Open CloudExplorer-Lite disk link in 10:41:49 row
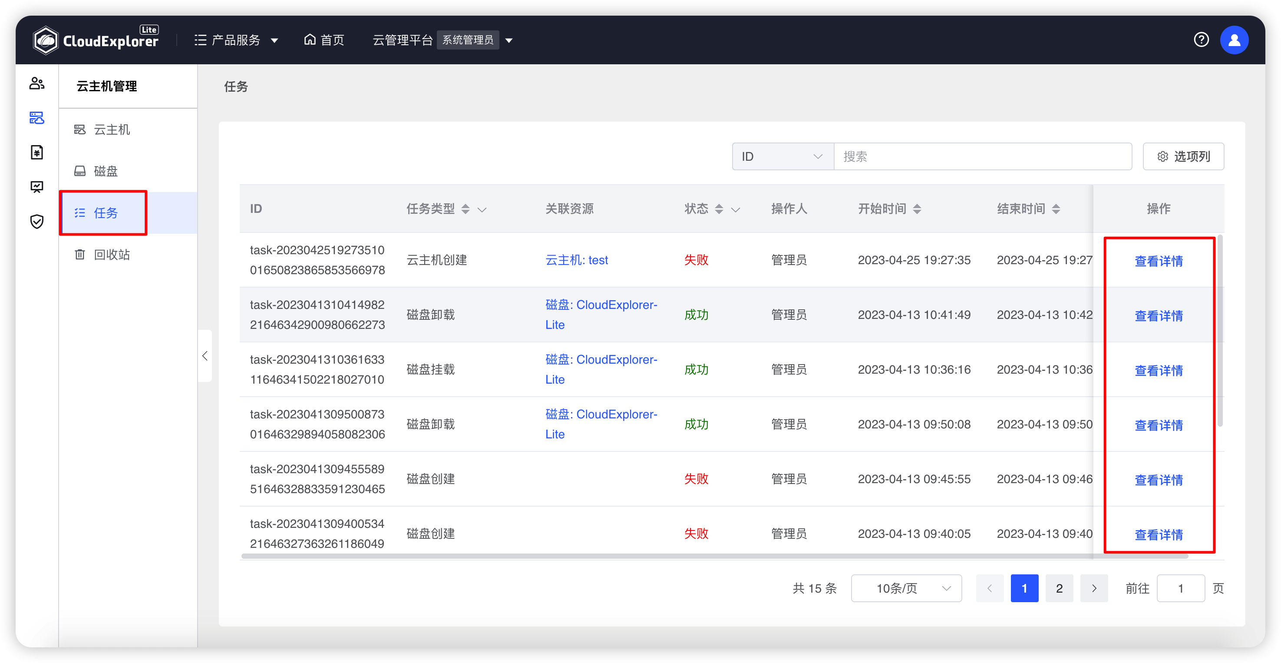 coord(601,315)
